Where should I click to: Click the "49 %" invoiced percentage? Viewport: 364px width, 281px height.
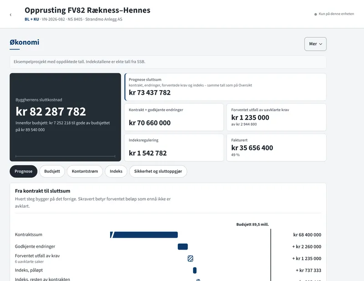pos(235,155)
